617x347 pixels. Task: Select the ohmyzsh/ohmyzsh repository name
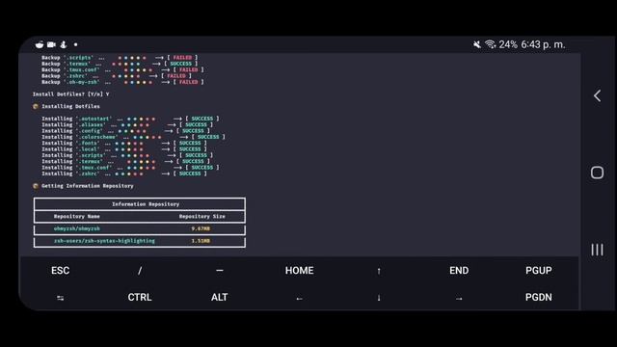click(x=77, y=228)
